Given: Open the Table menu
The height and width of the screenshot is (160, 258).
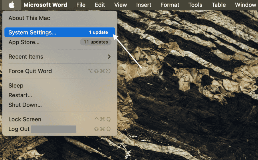Looking at the screenshot, I should 219,5.
